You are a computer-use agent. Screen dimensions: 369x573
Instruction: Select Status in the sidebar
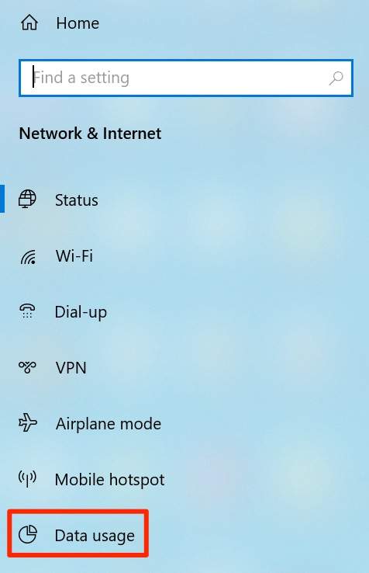pos(76,200)
